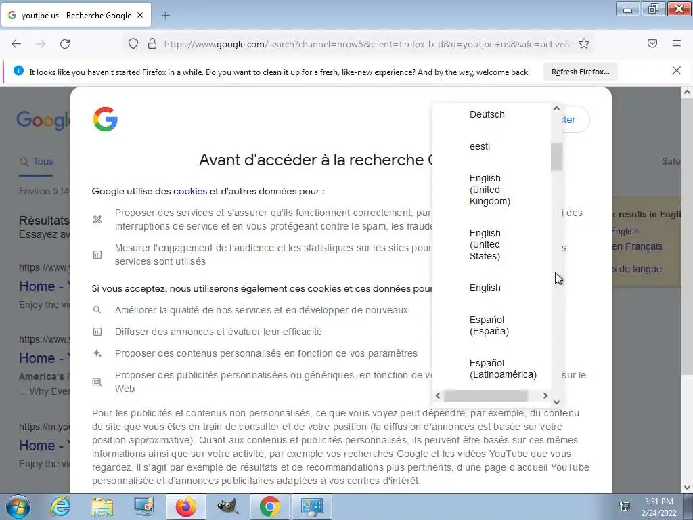Image resolution: width=693 pixels, height=520 pixels.
Task: Click the page scrollbar up arrow
Action: pyautogui.click(x=687, y=92)
